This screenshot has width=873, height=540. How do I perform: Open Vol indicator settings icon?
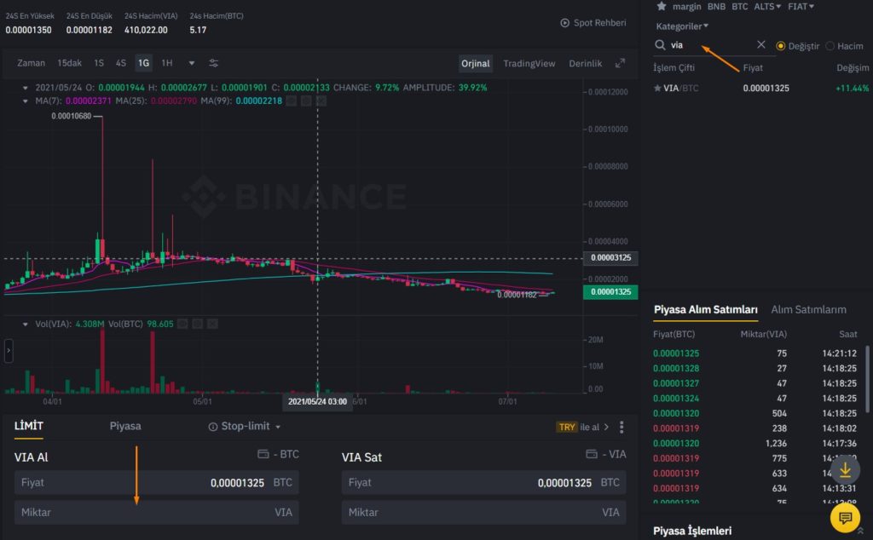tap(197, 324)
